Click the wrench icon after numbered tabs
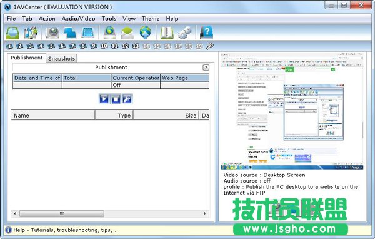375x239 pixels. tap(210, 46)
